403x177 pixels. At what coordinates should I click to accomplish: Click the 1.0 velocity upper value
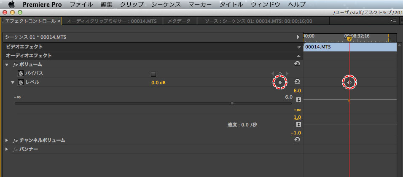click(297, 118)
